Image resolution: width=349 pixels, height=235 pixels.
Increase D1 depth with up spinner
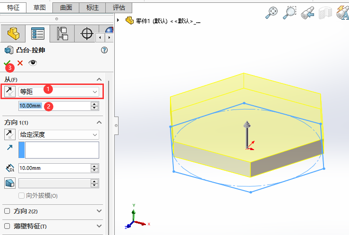94,166
